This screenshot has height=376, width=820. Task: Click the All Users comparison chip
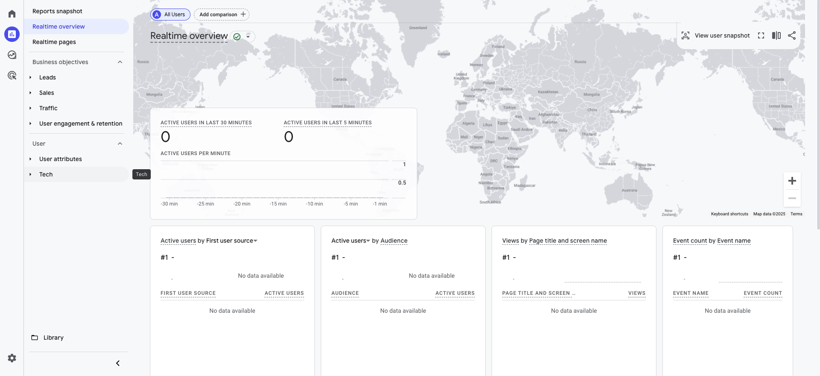tap(170, 15)
